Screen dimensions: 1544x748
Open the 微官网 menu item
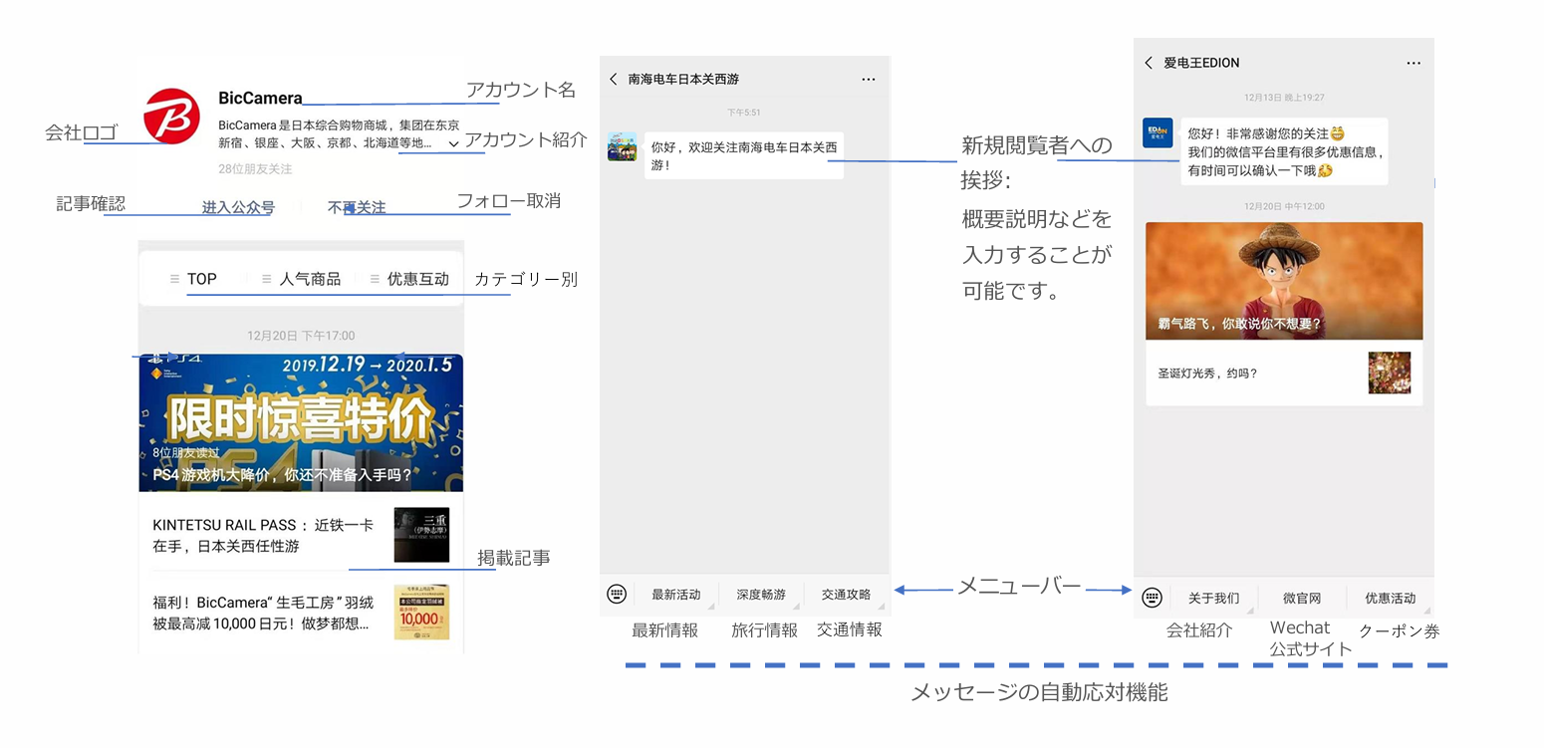[x=1301, y=598]
